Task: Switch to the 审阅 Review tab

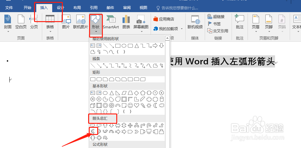Action: 127,8
